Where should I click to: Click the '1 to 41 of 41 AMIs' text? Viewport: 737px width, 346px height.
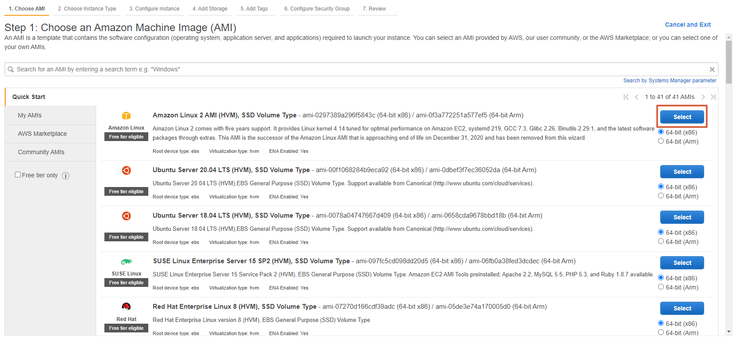(x=669, y=97)
